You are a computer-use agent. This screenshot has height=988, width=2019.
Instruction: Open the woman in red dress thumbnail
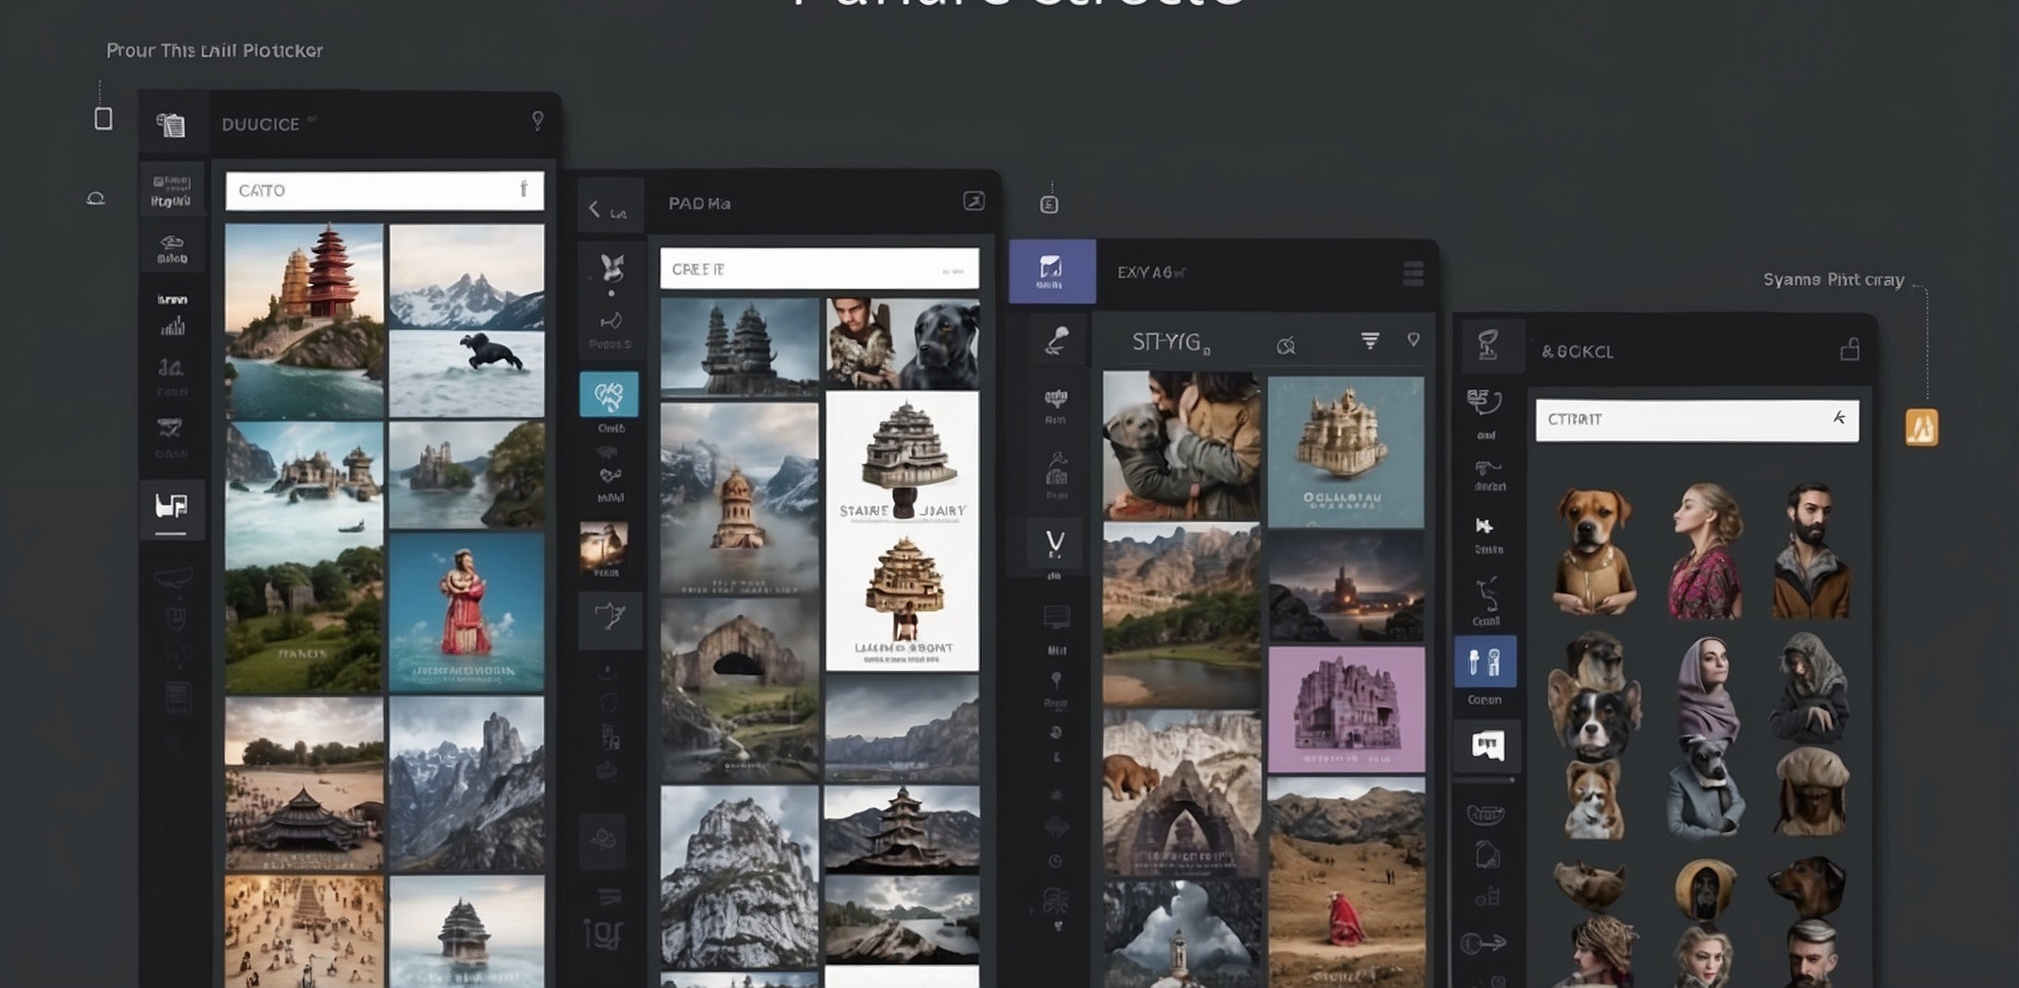pyautogui.click(x=466, y=613)
